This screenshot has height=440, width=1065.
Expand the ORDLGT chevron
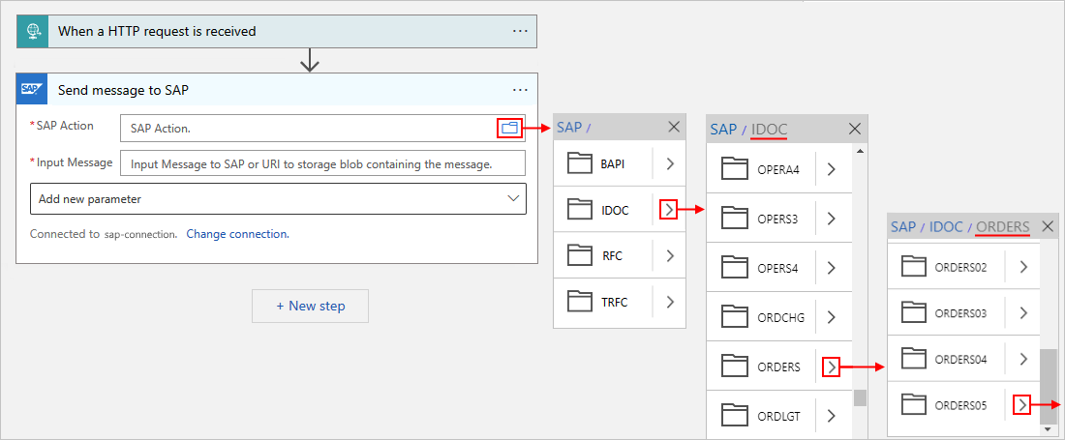[x=831, y=416]
